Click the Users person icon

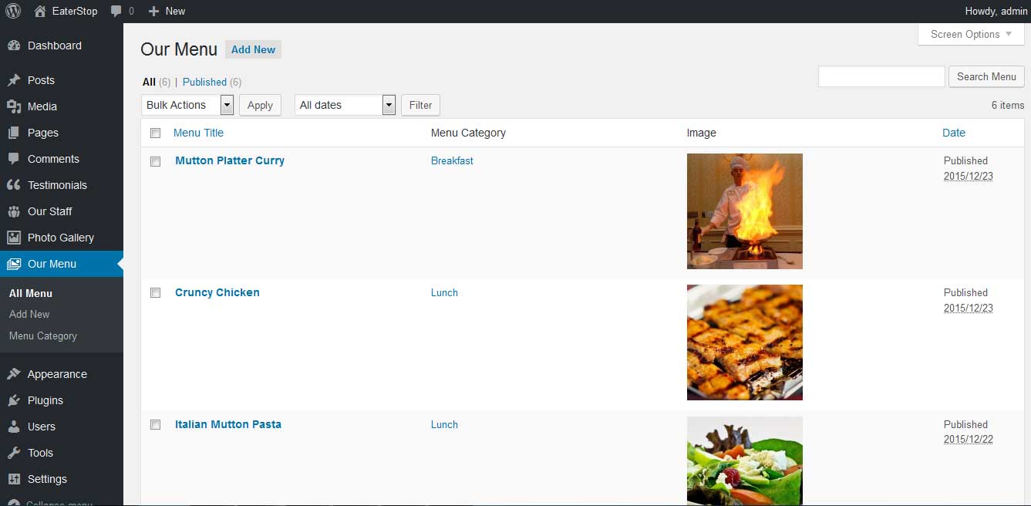click(13, 427)
